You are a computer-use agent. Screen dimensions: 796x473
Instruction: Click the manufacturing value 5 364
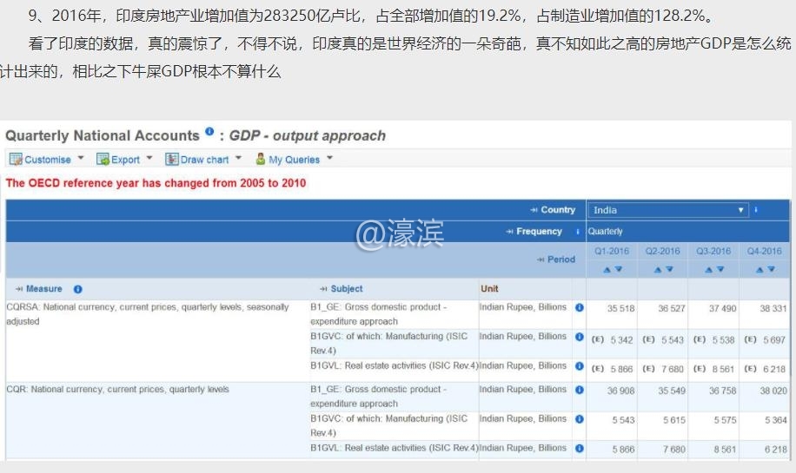(x=776, y=420)
